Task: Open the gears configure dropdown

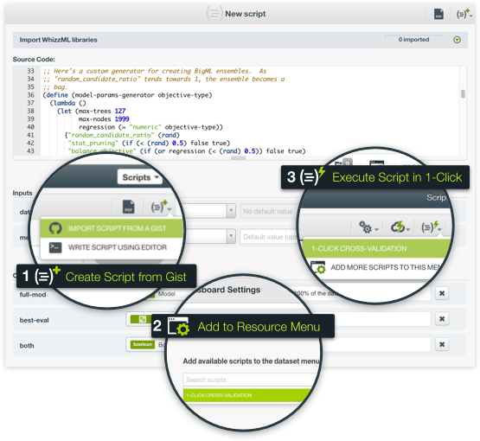Action: [x=368, y=227]
